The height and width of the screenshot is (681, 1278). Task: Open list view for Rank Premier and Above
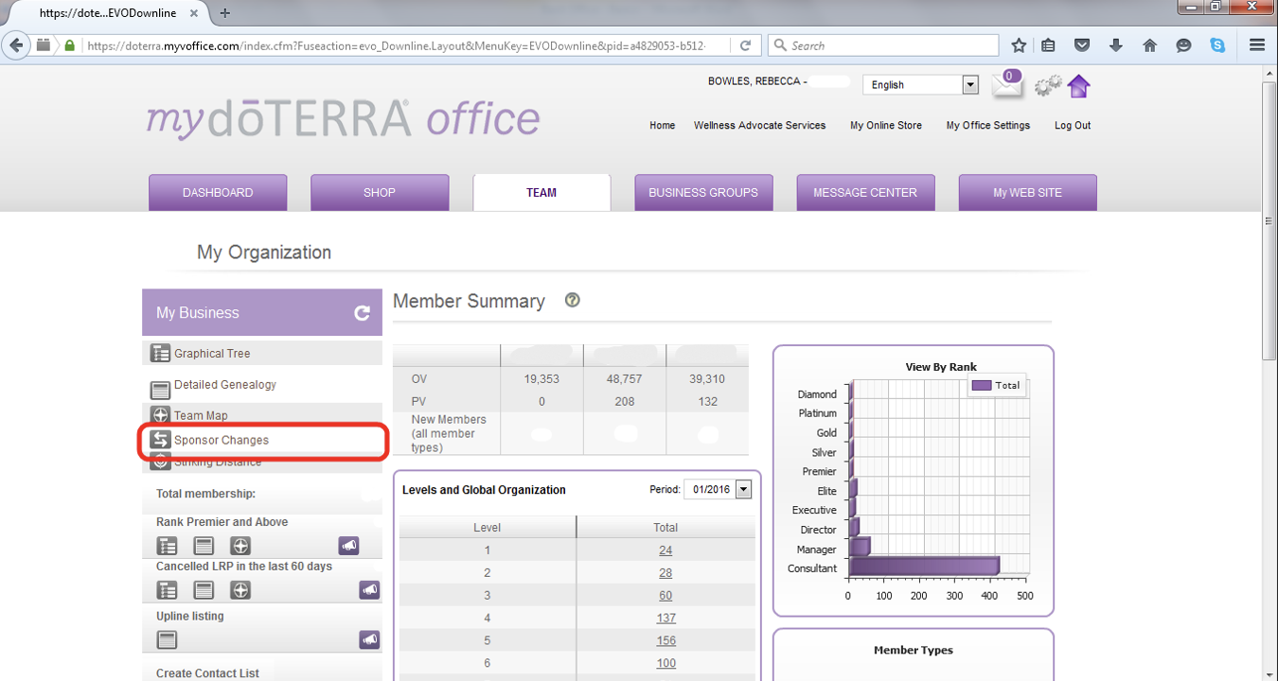204,546
